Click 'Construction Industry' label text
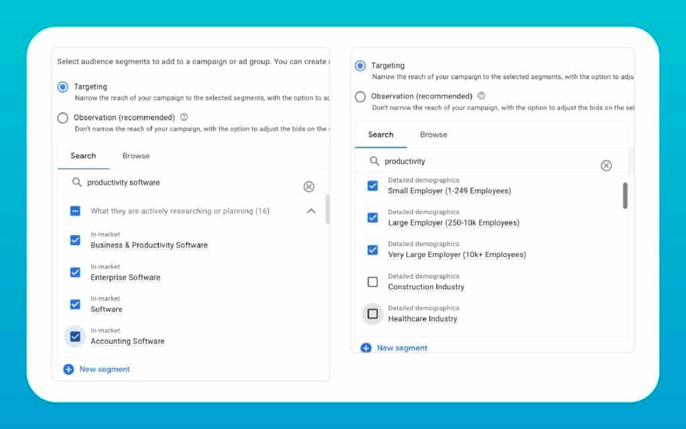 pyautogui.click(x=426, y=287)
